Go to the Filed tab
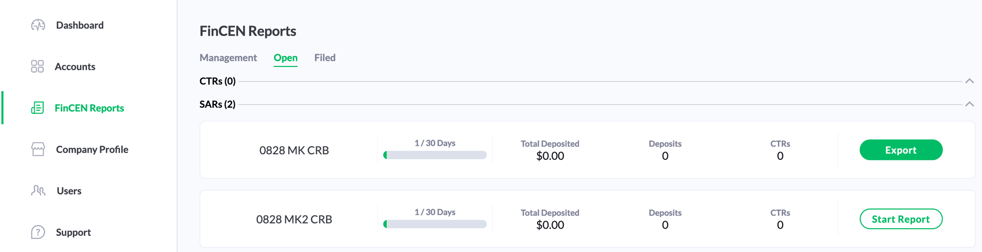 [x=324, y=58]
